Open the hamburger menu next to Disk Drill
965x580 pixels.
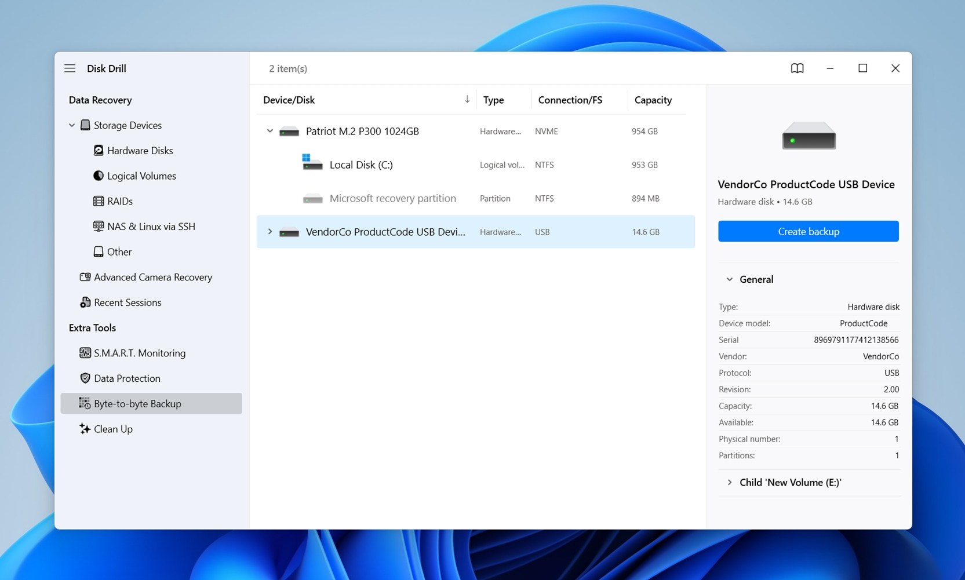(x=70, y=68)
